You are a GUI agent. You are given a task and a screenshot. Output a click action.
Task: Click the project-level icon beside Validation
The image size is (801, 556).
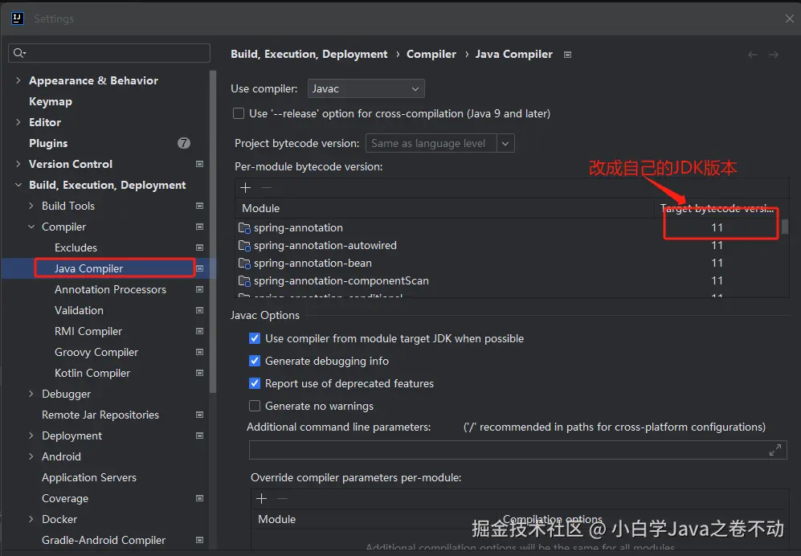tap(200, 310)
